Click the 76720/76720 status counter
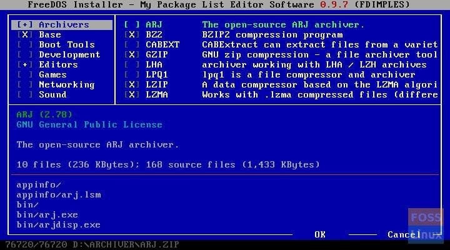 coord(36,244)
